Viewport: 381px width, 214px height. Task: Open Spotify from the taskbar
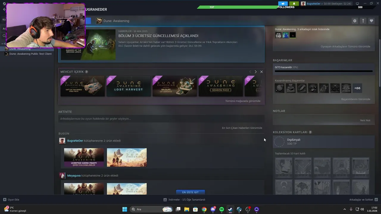(221, 209)
